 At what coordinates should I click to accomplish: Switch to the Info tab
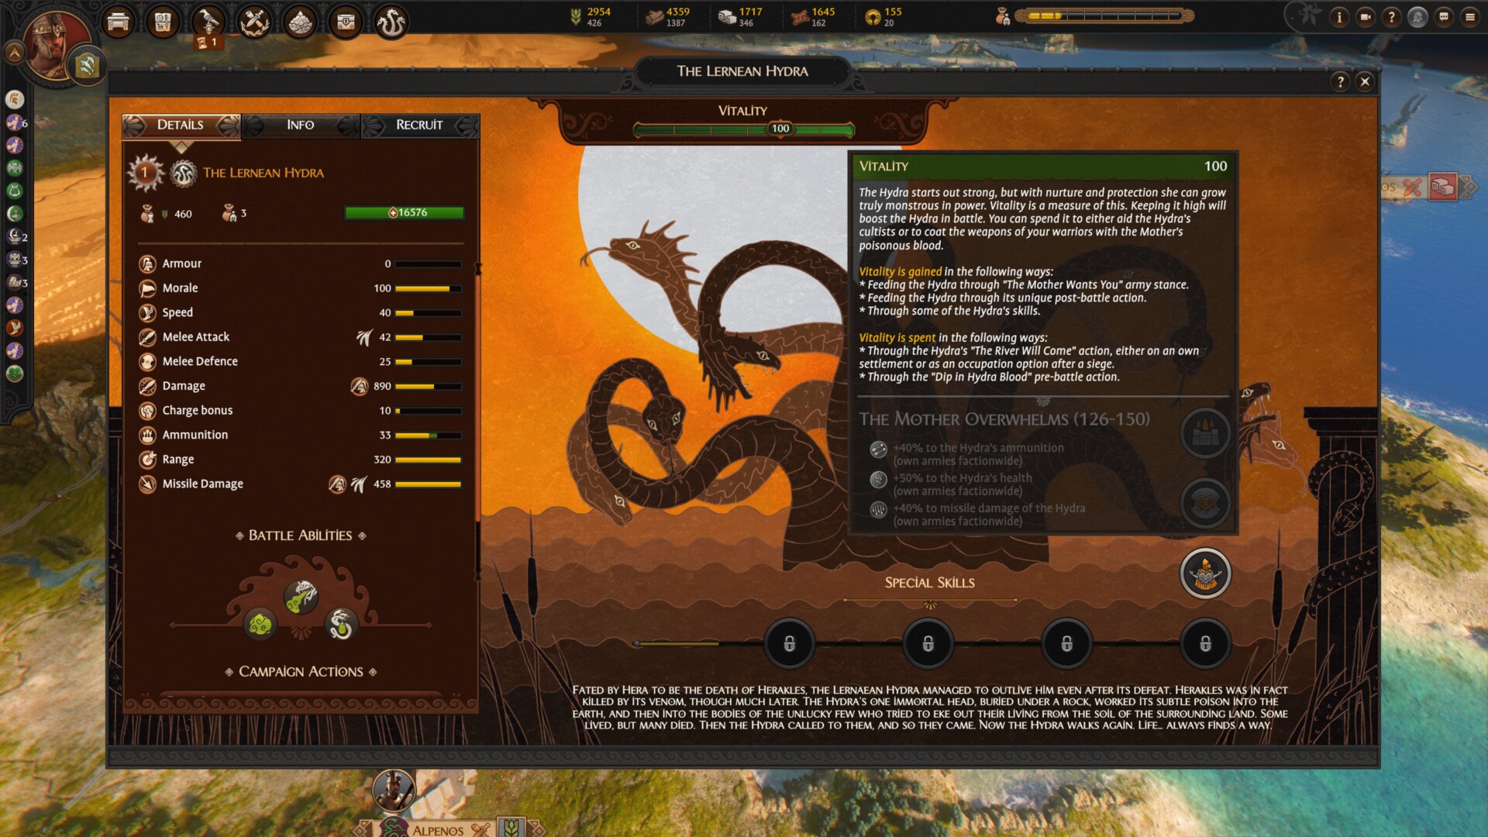[x=300, y=125]
